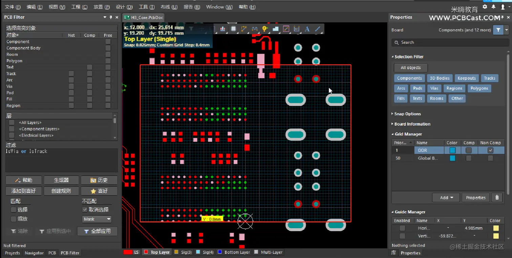Enable the 选择 checkbox under 匹配

[x=14, y=210]
